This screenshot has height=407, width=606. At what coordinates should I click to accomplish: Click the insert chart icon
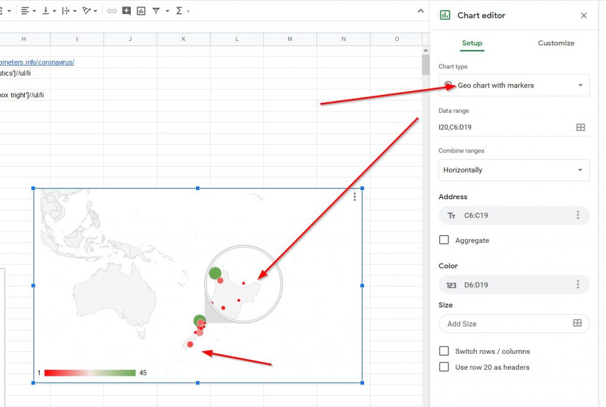(141, 11)
